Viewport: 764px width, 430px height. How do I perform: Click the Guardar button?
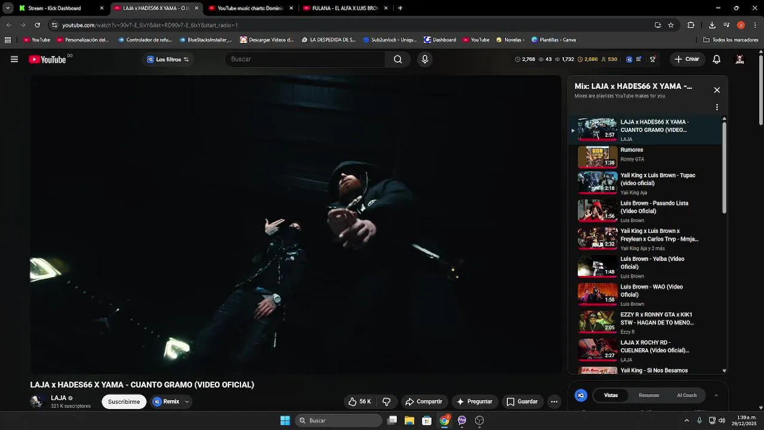pos(522,402)
